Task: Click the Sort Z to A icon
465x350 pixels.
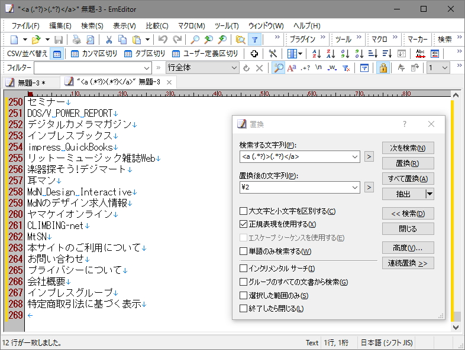Action: [331, 54]
